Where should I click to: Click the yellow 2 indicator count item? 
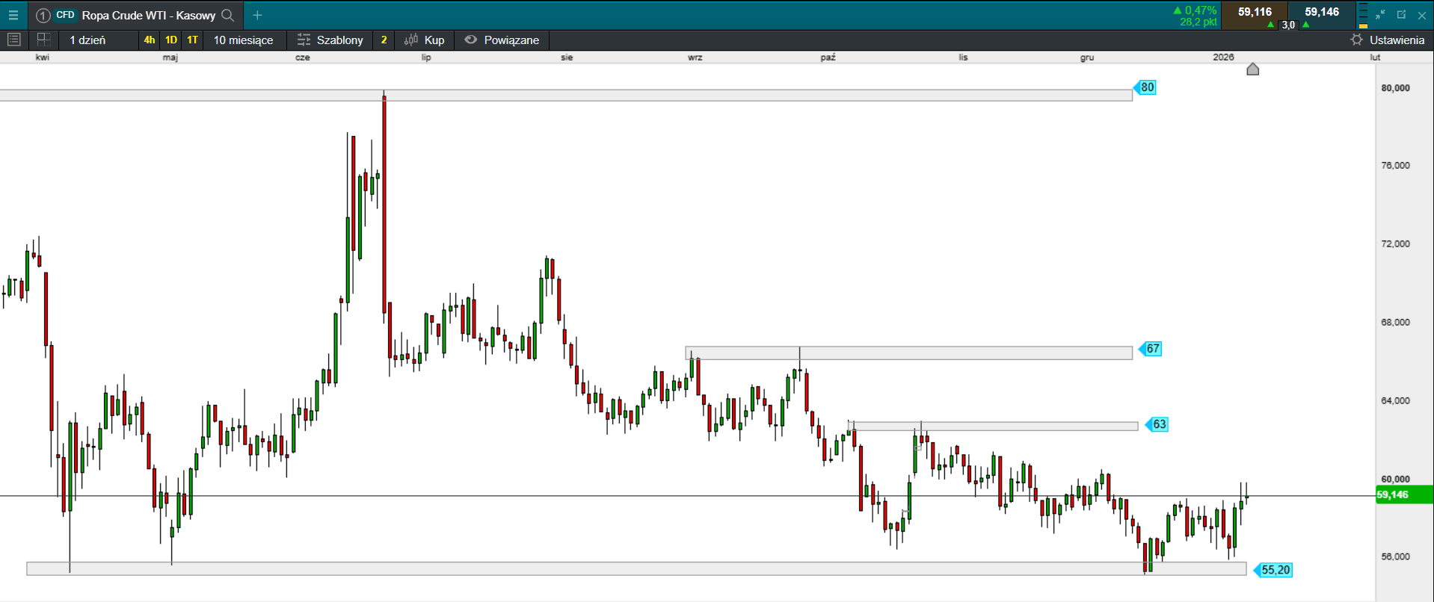tap(384, 40)
